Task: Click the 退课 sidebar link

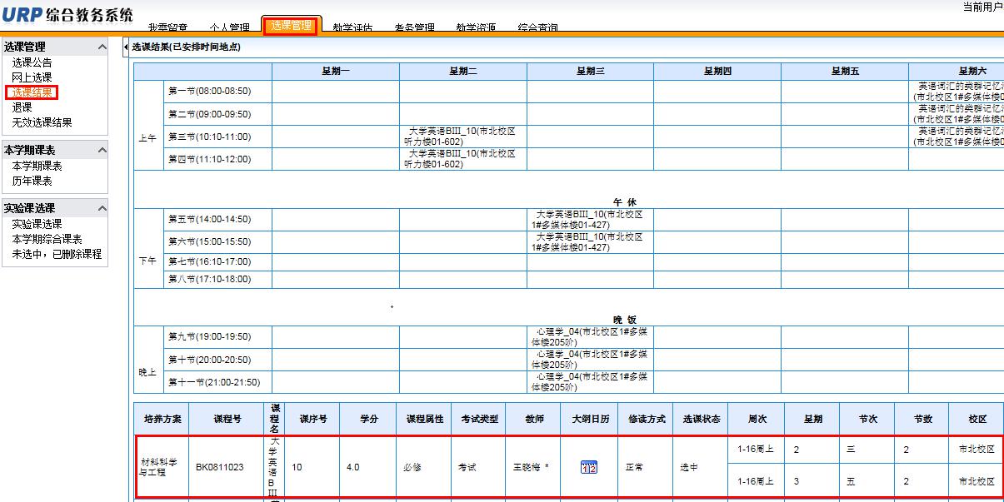Action: 22,107
